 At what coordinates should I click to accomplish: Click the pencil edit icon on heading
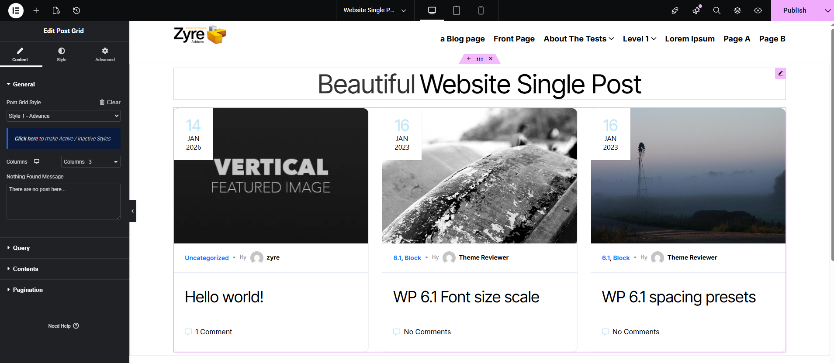(x=780, y=73)
